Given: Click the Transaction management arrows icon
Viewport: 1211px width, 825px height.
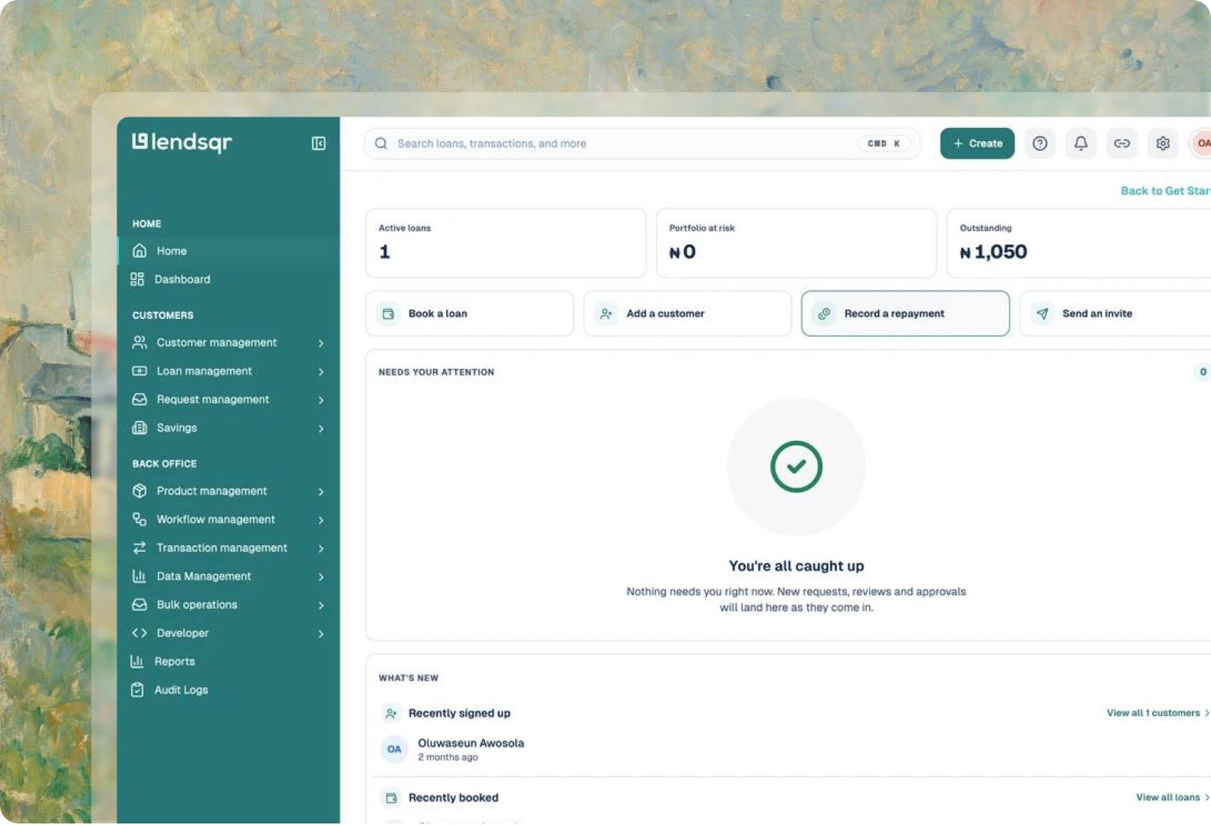Looking at the screenshot, I should tap(139, 547).
